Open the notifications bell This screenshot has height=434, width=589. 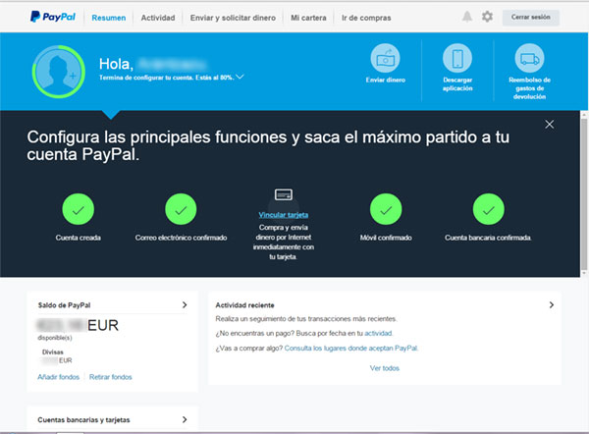467,17
